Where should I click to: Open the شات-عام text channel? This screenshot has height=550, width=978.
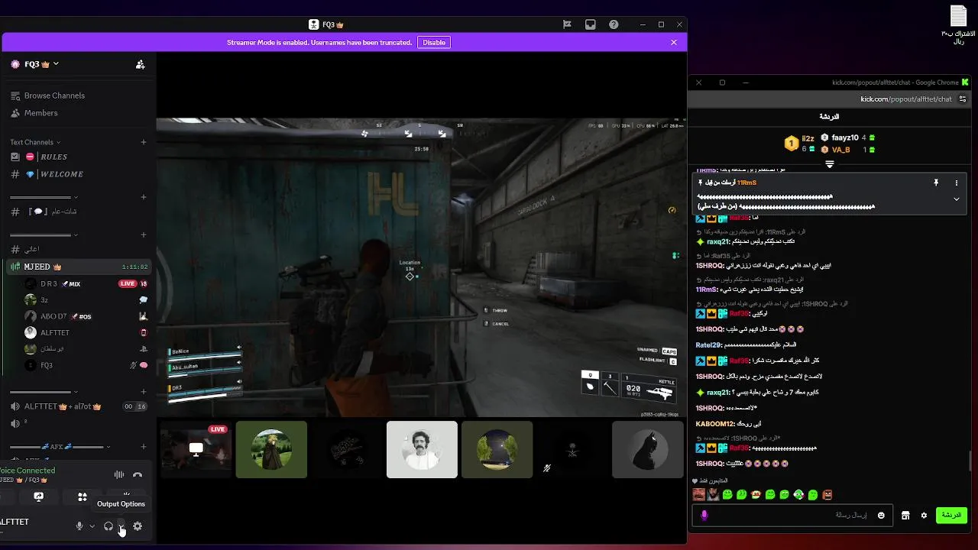coord(78,212)
